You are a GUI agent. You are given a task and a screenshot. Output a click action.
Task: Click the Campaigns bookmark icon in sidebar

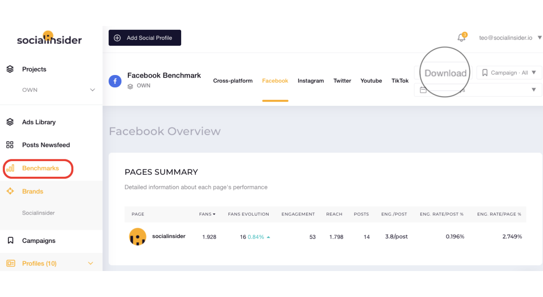pos(10,241)
